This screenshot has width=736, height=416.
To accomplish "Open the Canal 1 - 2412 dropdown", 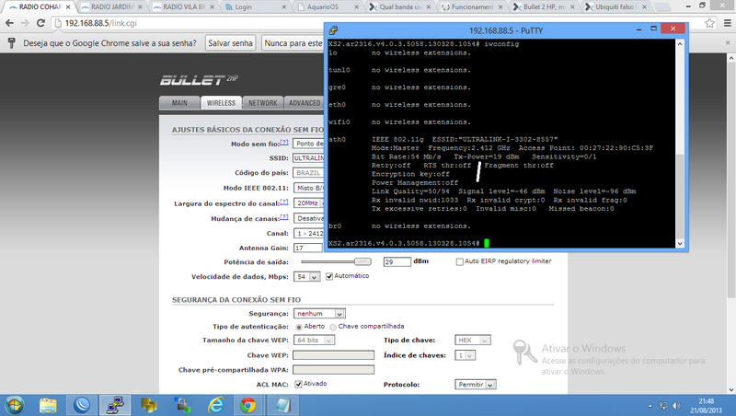I will pos(309,234).
